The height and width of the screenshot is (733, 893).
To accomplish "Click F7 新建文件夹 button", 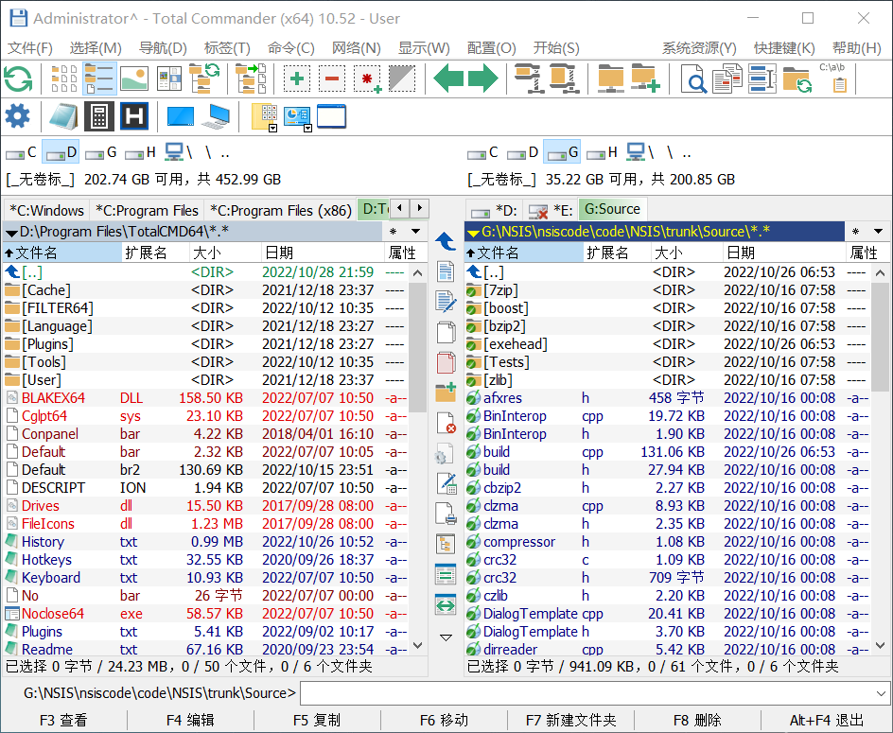I will (x=570, y=721).
